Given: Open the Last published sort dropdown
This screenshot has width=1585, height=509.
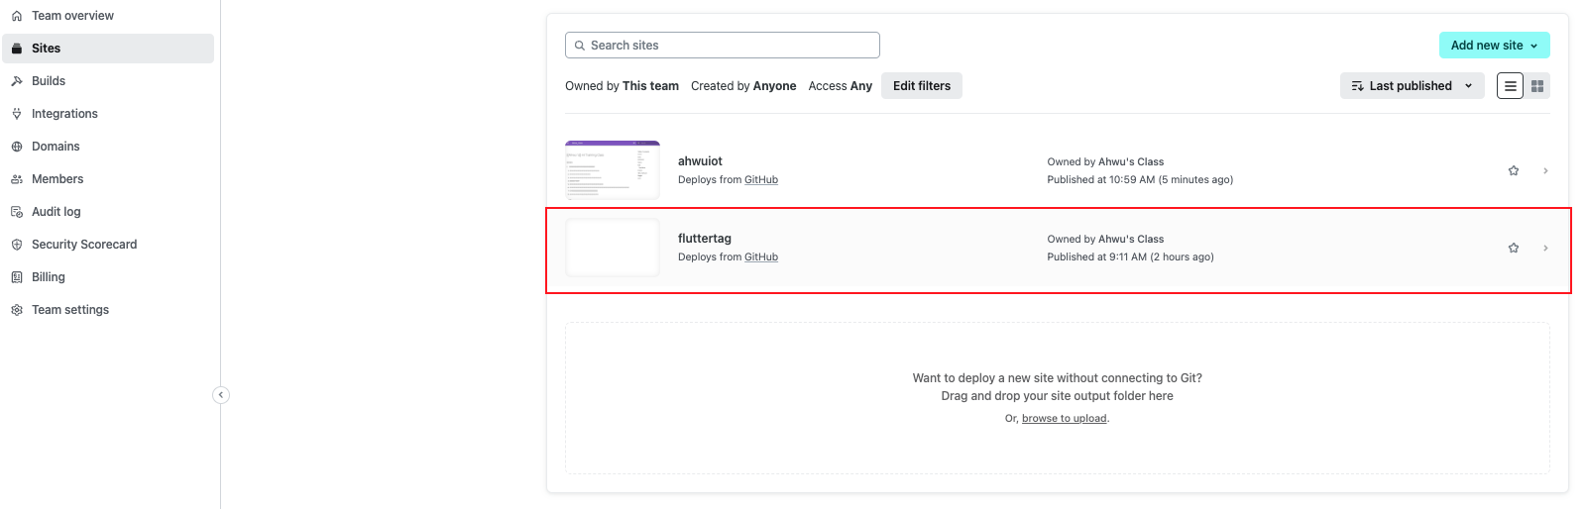Looking at the screenshot, I should click(x=1412, y=86).
